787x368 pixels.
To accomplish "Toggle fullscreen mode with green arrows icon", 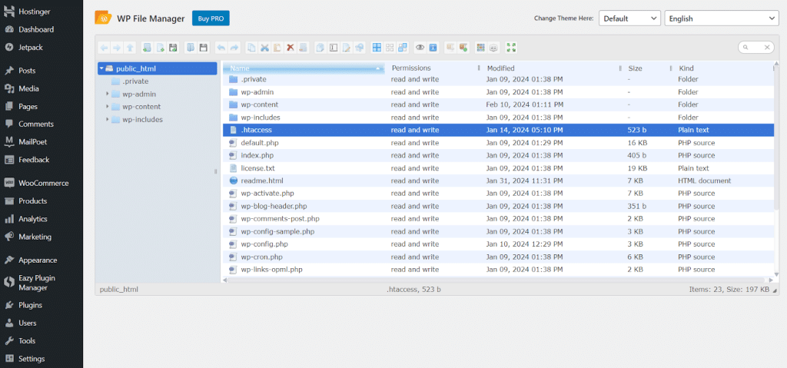I will point(511,48).
